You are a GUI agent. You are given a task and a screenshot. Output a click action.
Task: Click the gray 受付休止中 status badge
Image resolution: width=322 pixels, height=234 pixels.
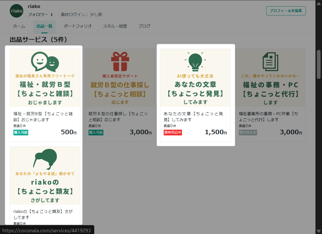248,133
